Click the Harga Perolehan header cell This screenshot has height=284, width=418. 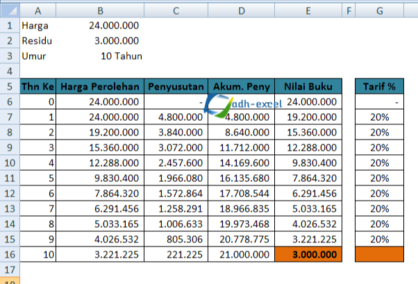pyautogui.click(x=100, y=86)
